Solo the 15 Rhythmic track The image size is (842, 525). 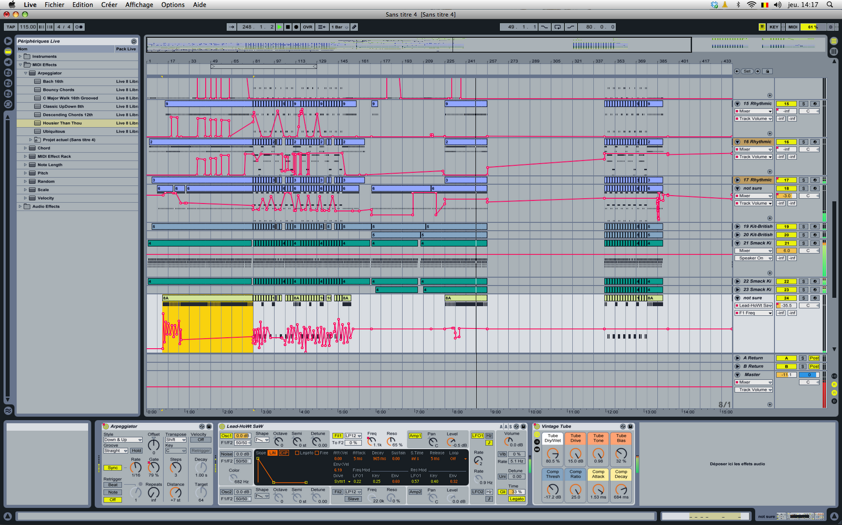[804, 104]
